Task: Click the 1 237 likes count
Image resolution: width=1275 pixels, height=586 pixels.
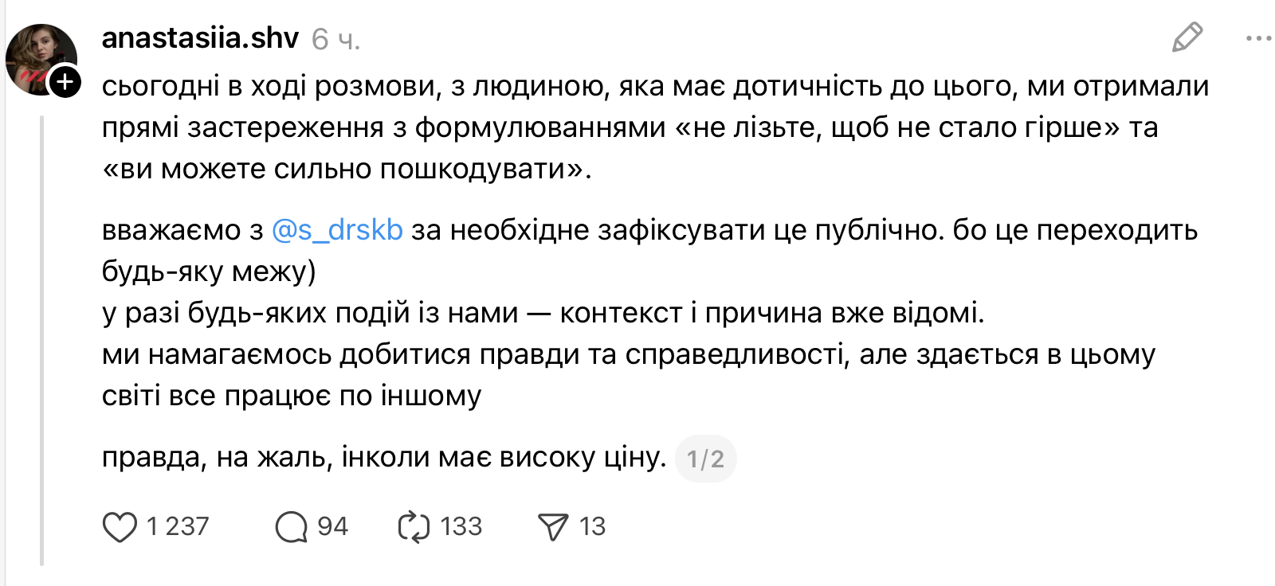Action: pyautogui.click(x=178, y=527)
